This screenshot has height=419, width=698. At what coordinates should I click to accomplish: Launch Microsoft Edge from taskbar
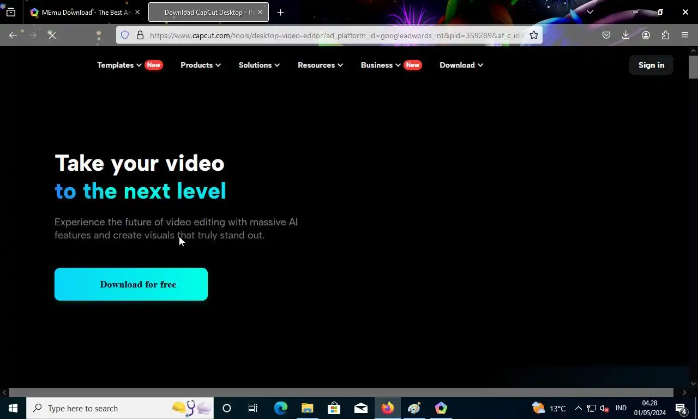pos(280,408)
